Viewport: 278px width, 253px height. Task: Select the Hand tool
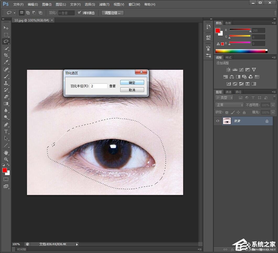[x=6, y=153]
